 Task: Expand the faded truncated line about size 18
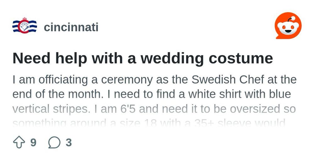click(x=149, y=123)
